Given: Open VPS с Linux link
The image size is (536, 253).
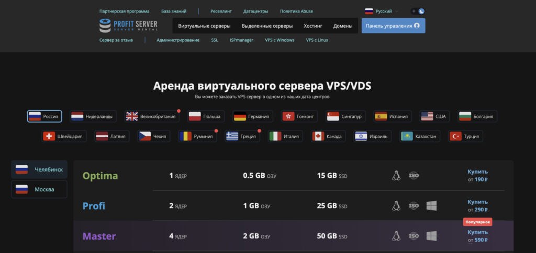Looking at the screenshot, I should [x=317, y=40].
